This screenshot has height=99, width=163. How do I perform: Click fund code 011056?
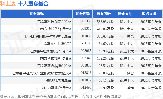click(x=86, y=36)
